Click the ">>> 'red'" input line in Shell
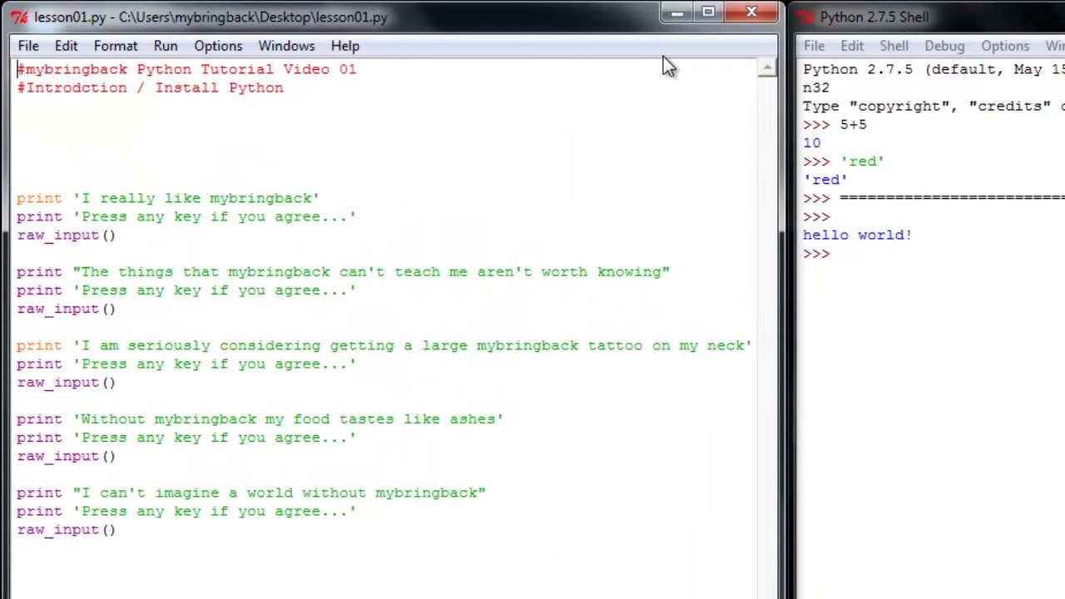The image size is (1065, 599). [x=843, y=161]
